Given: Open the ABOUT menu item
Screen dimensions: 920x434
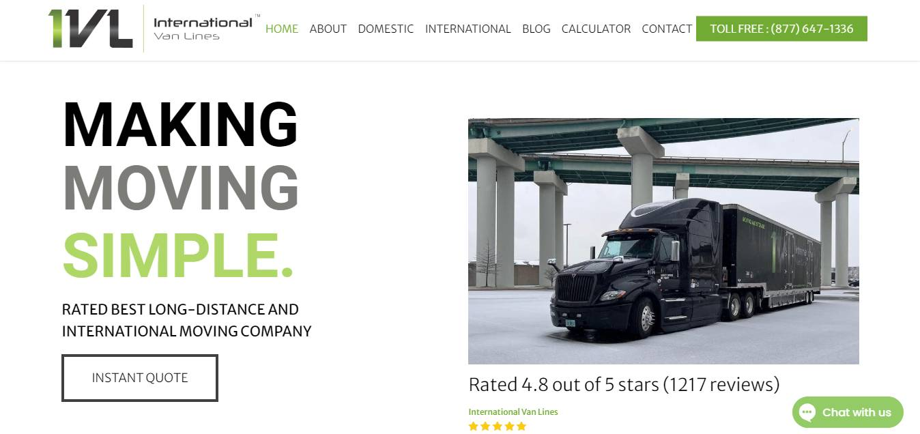Looking at the screenshot, I should (x=328, y=29).
